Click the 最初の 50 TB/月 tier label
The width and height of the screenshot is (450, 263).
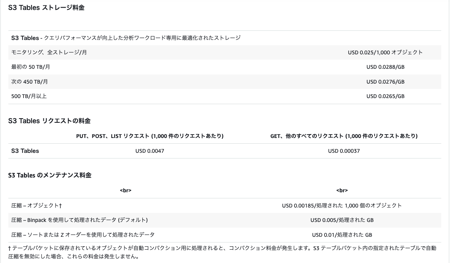(x=31, y=67)
